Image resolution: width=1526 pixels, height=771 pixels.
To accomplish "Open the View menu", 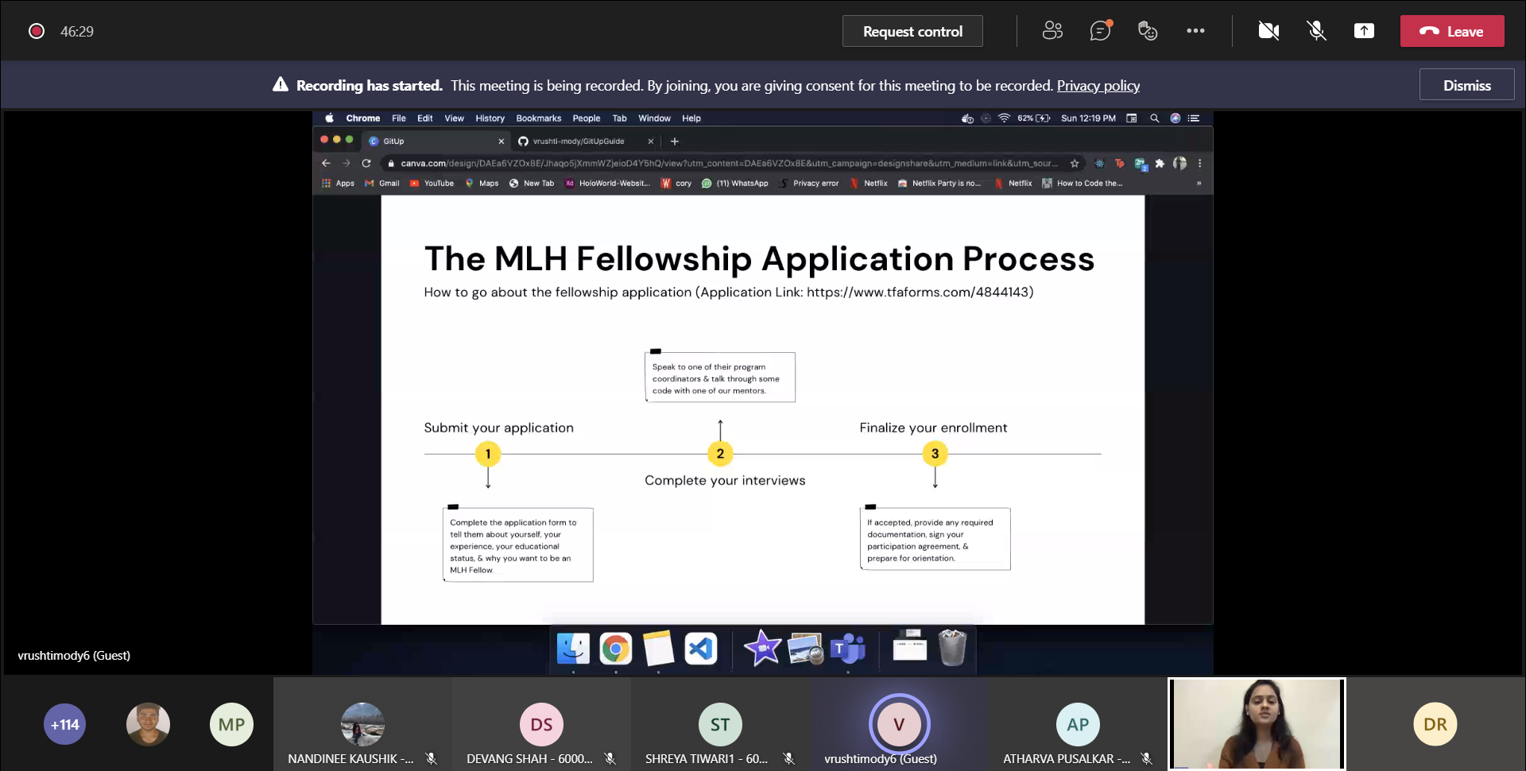I will (x=454, y=118).
